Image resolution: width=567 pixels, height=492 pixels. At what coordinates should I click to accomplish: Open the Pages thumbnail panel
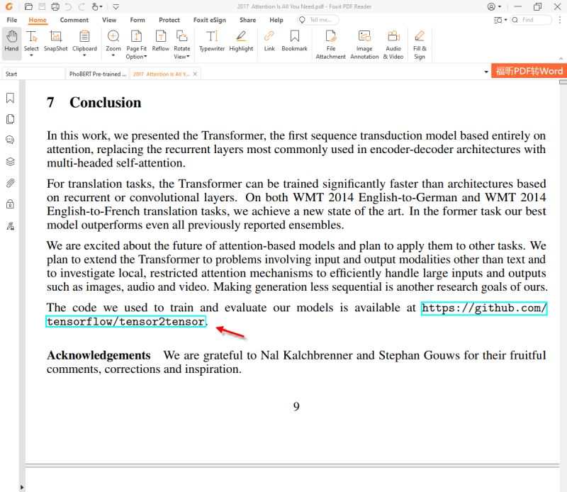pyautogui.click(x=10, y=119)
